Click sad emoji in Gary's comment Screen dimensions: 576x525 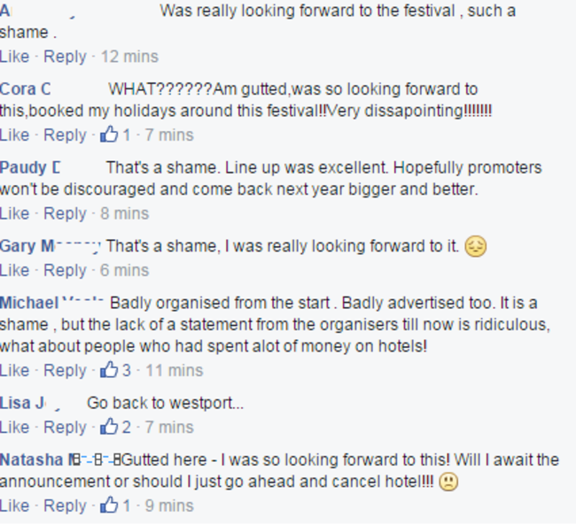click(476, 246)
